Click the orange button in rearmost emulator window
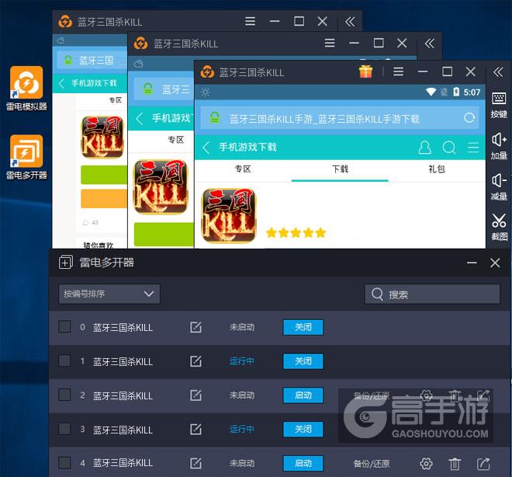Screen dimensions: 512x477 pyautogui.click(x=104, y=198)
